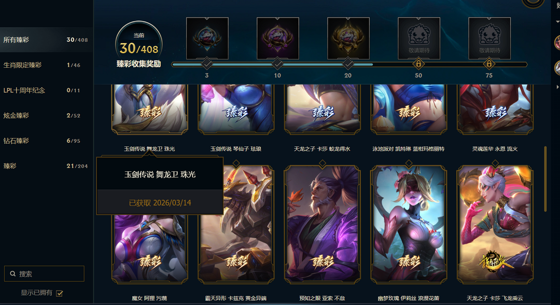
Task: Click the lock marker at milestone 50
Action: pyautogui.click(x=418, y=64)
